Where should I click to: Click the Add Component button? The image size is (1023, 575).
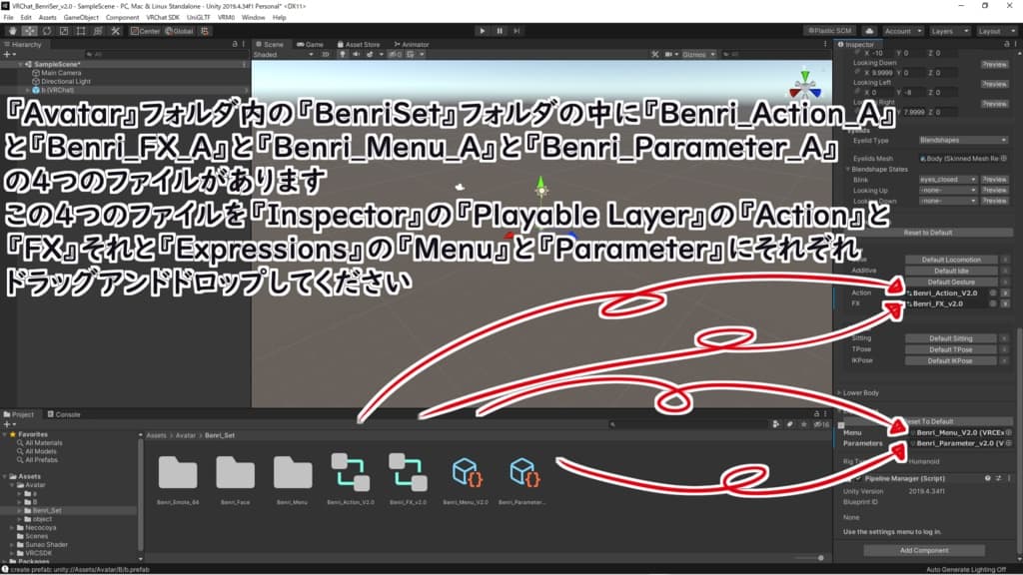[x=924, y=550]
